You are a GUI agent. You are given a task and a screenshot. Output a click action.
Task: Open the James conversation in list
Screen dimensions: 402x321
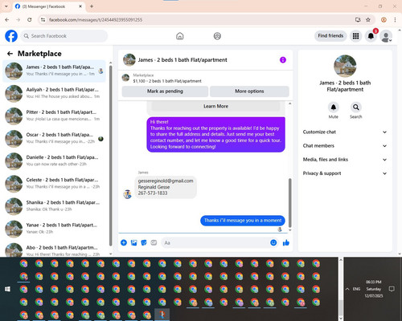tap(54, 71)
